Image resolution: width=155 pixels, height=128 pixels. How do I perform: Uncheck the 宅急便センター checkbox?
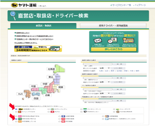pos(16,109)
